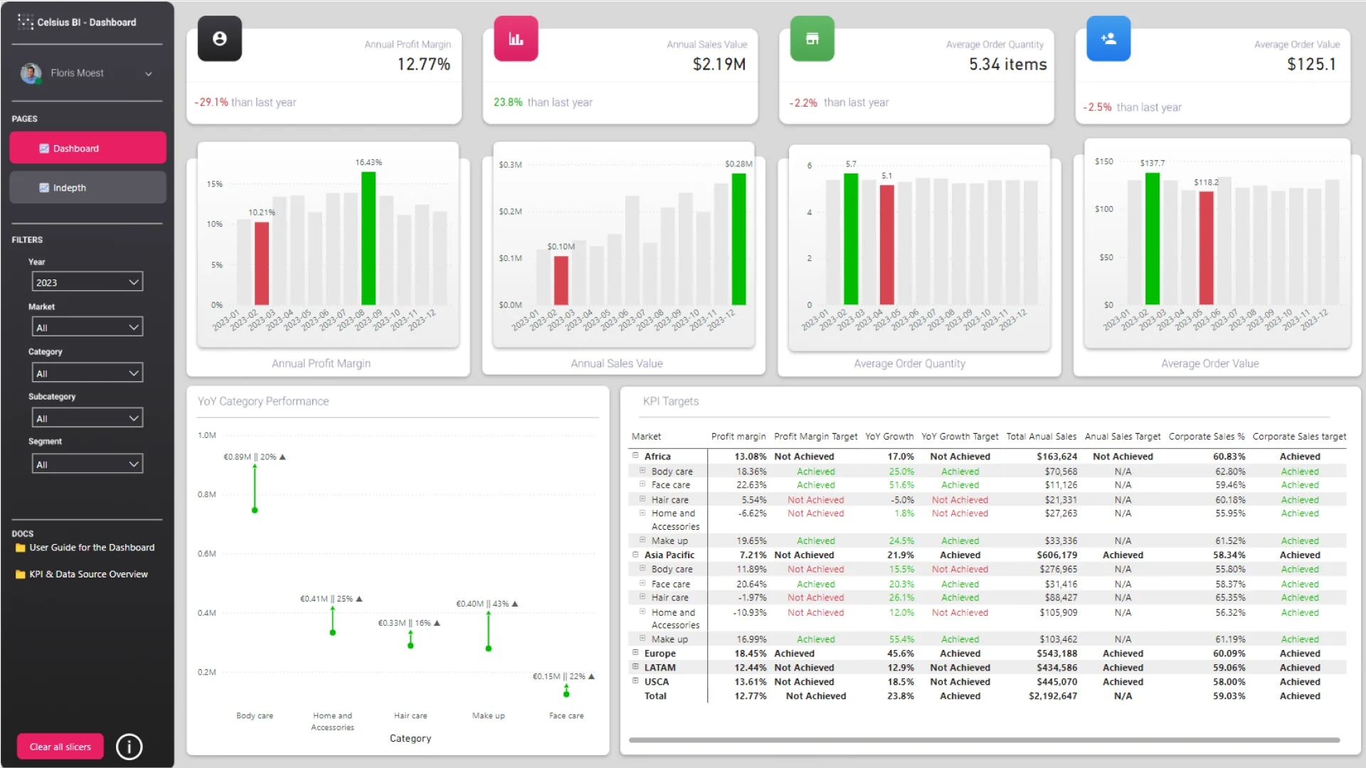The width and height of the screenshot is (1366, 768).
Task: Click Corporate Sales % column header
Action: click(x=1207, y=437)
